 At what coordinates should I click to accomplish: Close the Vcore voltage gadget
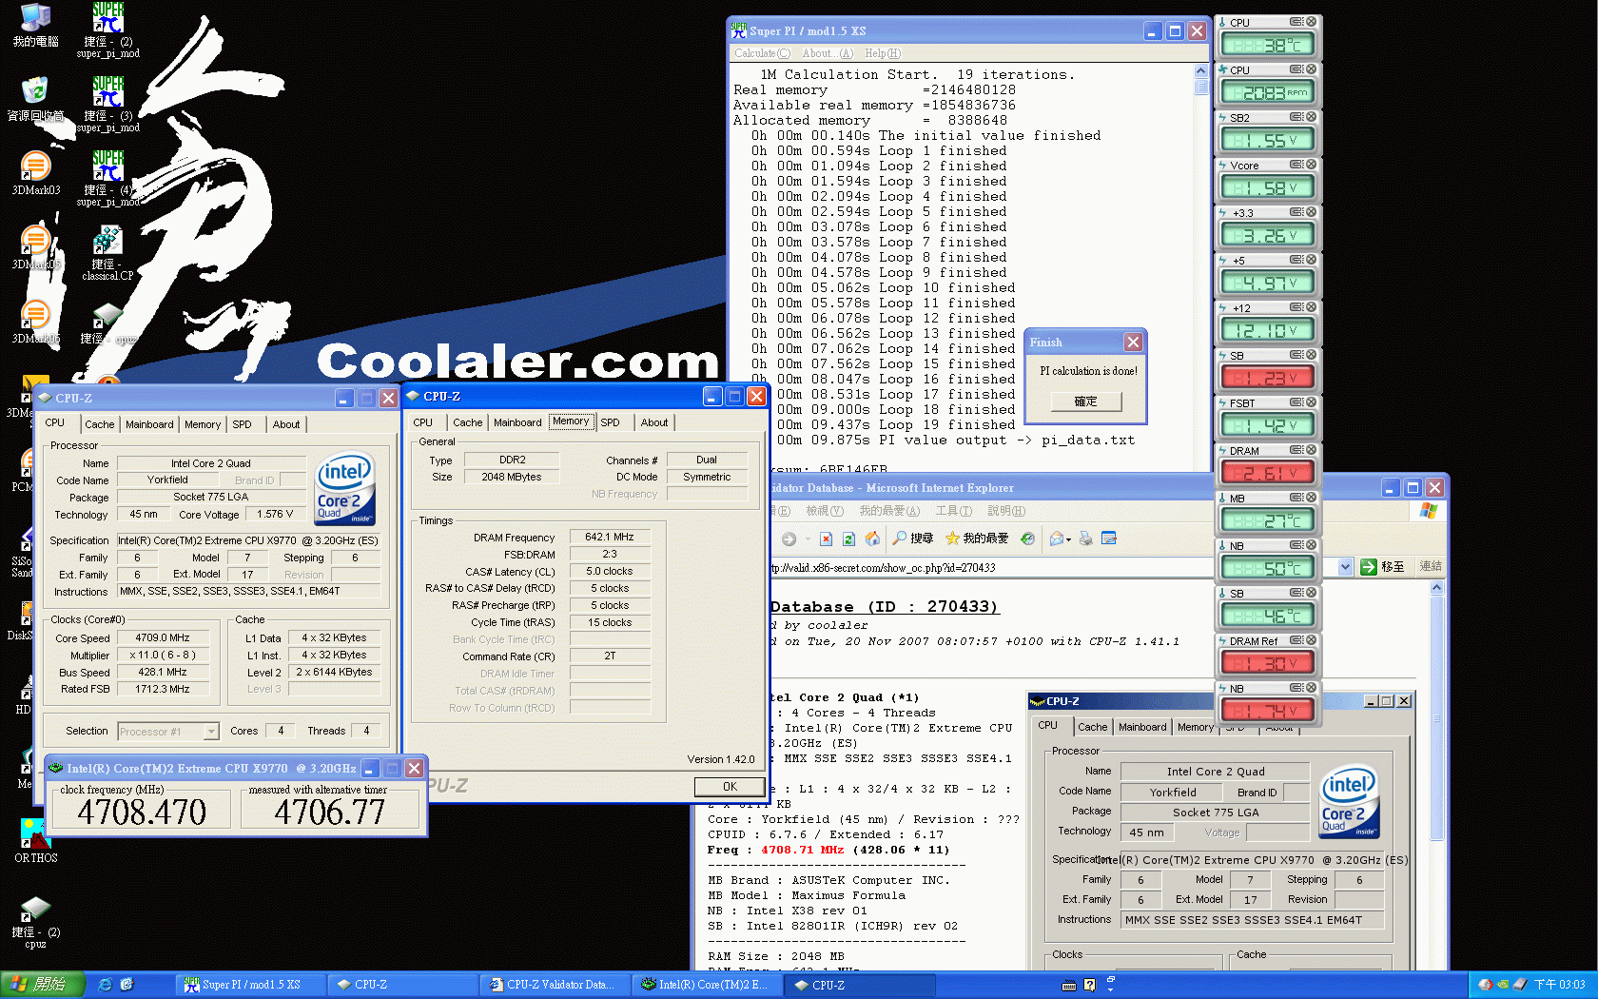pyautogui.click(x=1311, y=165)
